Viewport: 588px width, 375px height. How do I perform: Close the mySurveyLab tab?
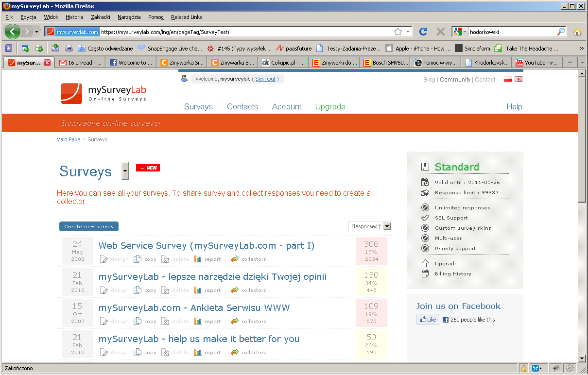47,63
